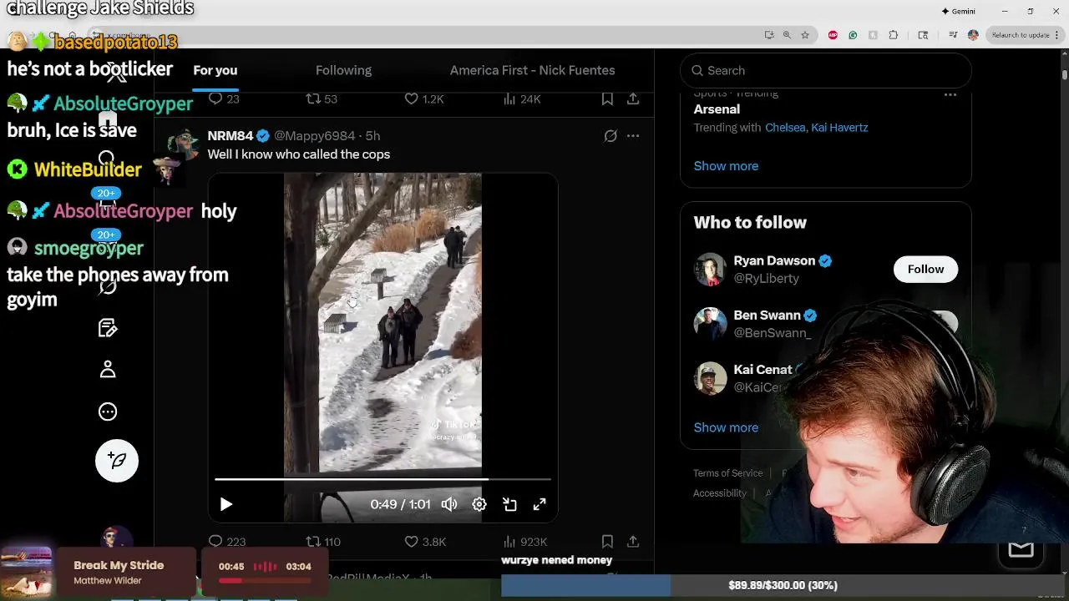
Task: Compose a new post with the feather button
Action: [x=117, y=461]
